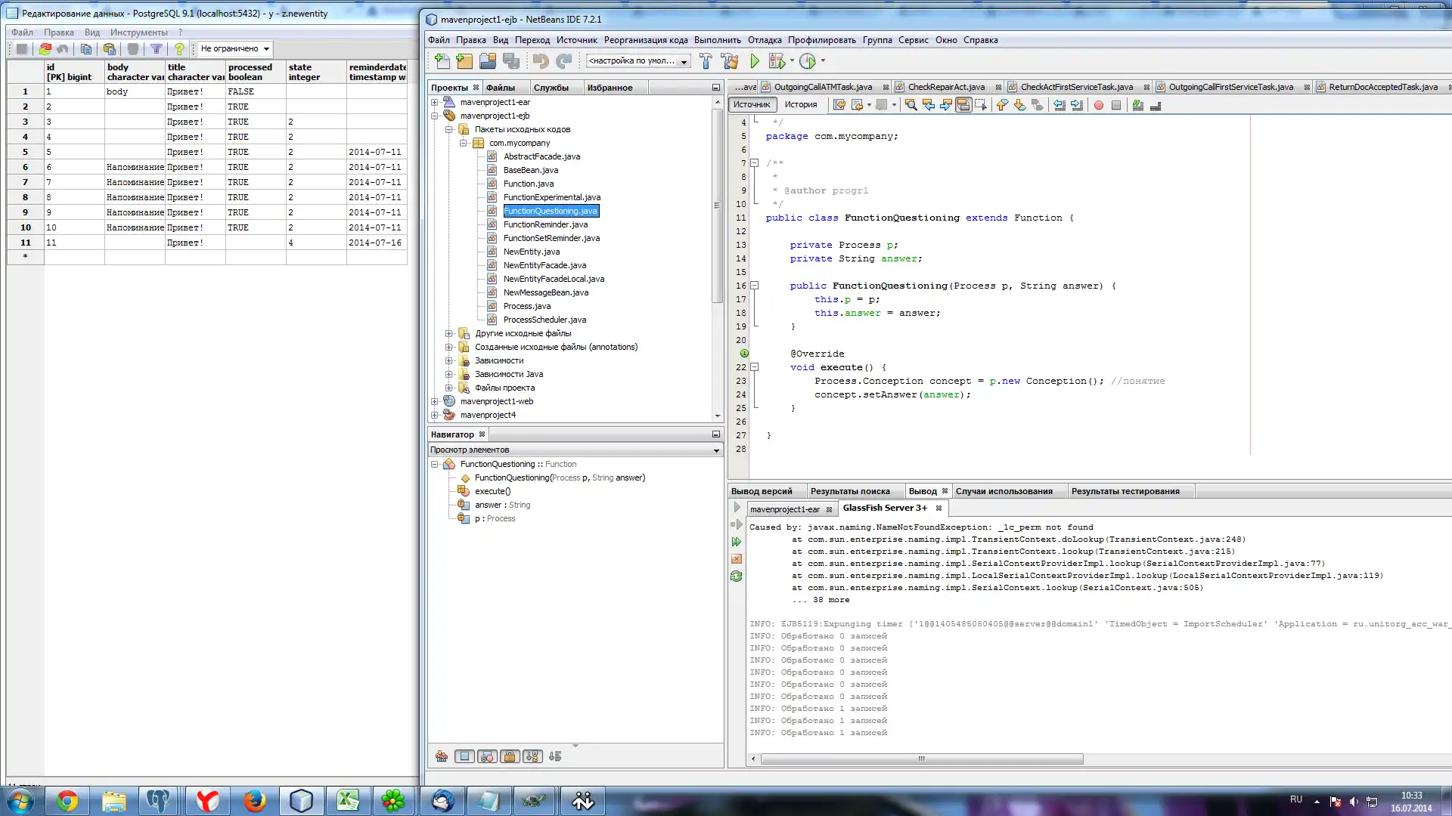This screenshot has width=1452, height=816.
Task: Expand the mavenproject1-web project node
Action: click(435, 401)
